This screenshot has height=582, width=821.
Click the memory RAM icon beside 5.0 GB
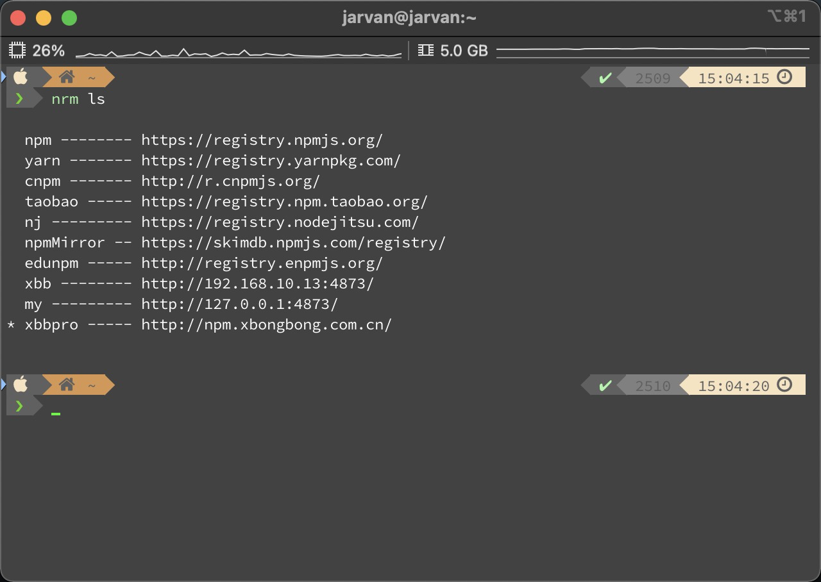click(x=425, y=50)
